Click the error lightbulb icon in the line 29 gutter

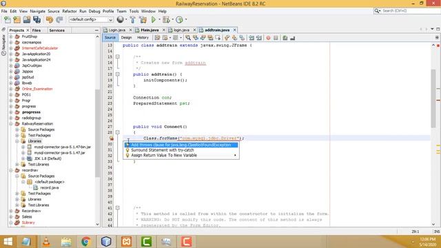click(112, 138)
